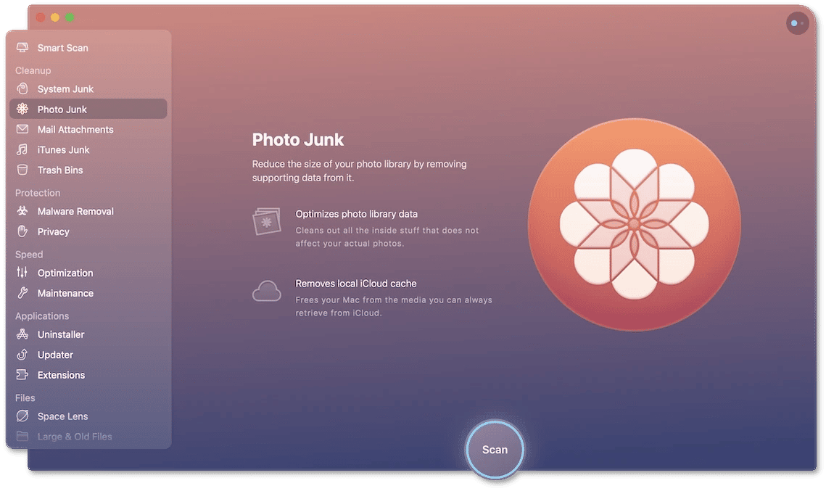The width and height of the screenshot is (826, 491).
Task: Select System Junk in sidebar
Action: (65, 89)
